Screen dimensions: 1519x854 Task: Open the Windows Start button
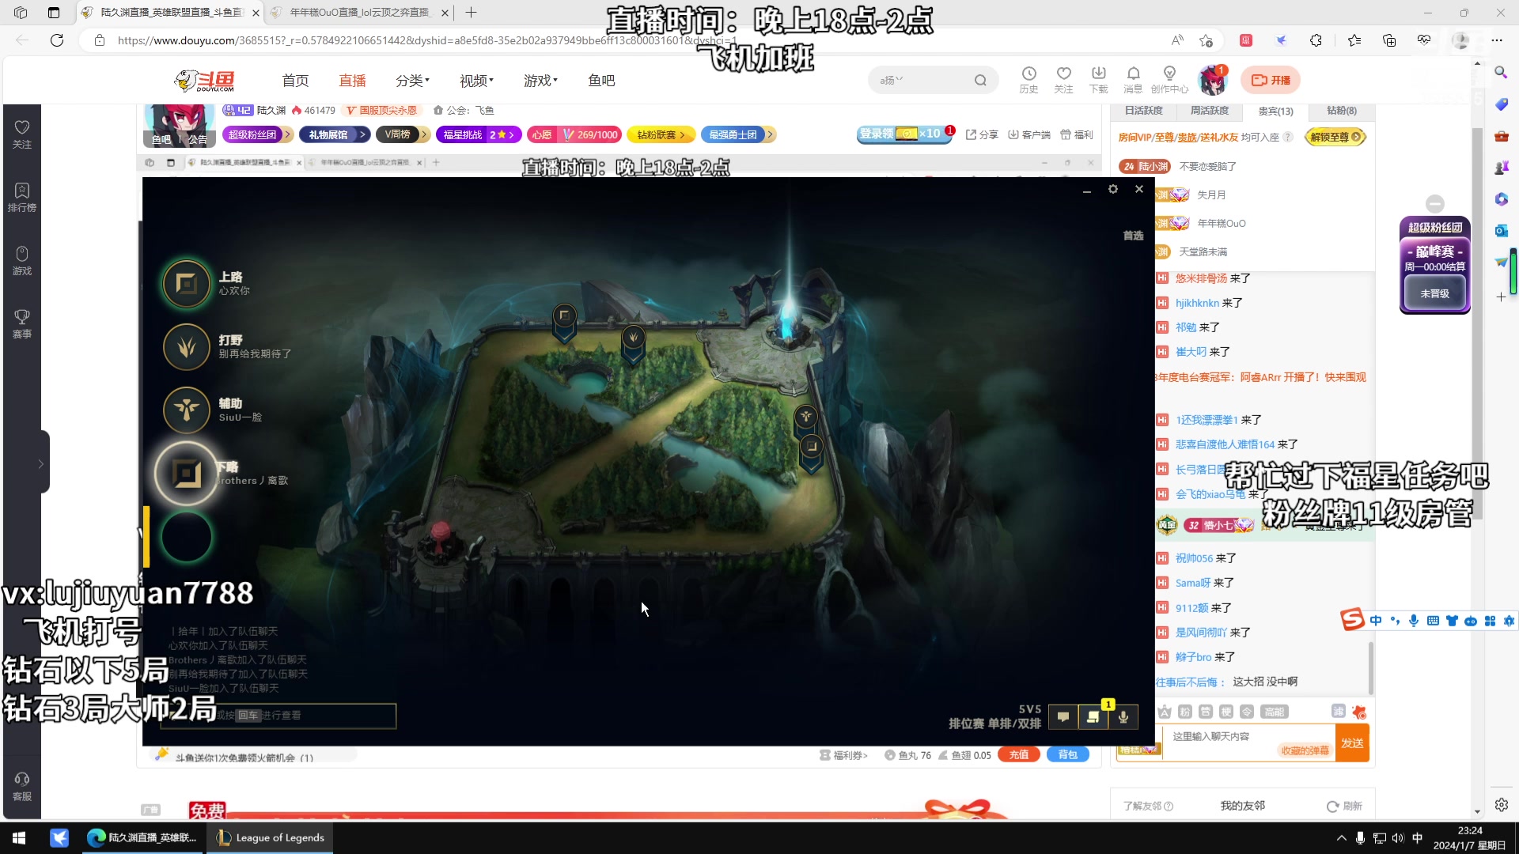coord(19,837)
